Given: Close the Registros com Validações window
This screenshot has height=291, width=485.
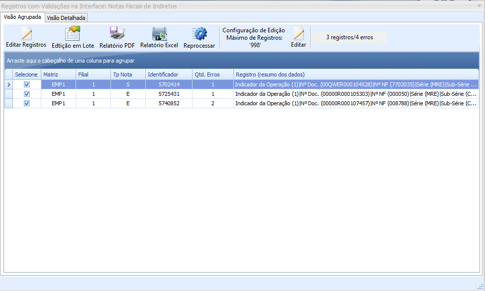Looking at the screenshot, I should coord(479,6).
